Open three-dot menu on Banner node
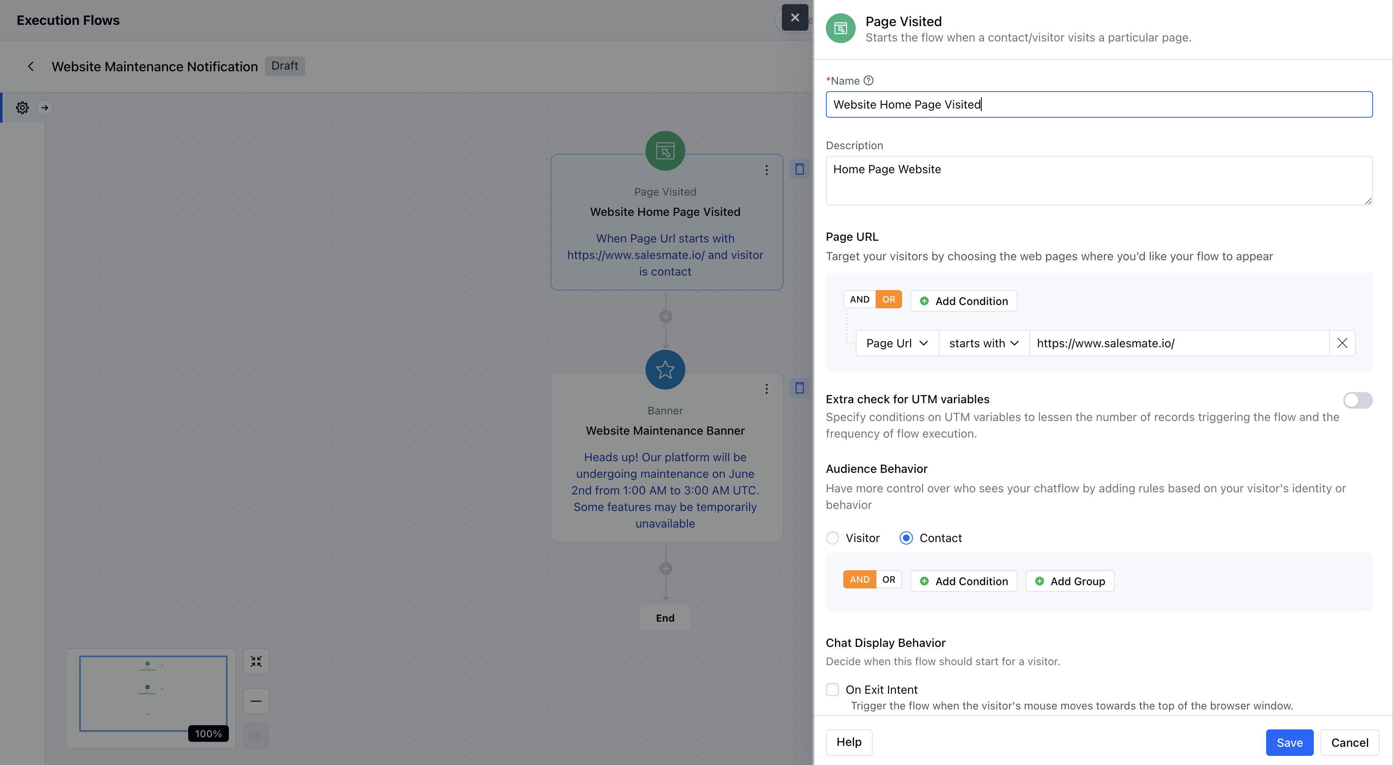The width and height of the screenshot is (1393, 765). point(766,389)
